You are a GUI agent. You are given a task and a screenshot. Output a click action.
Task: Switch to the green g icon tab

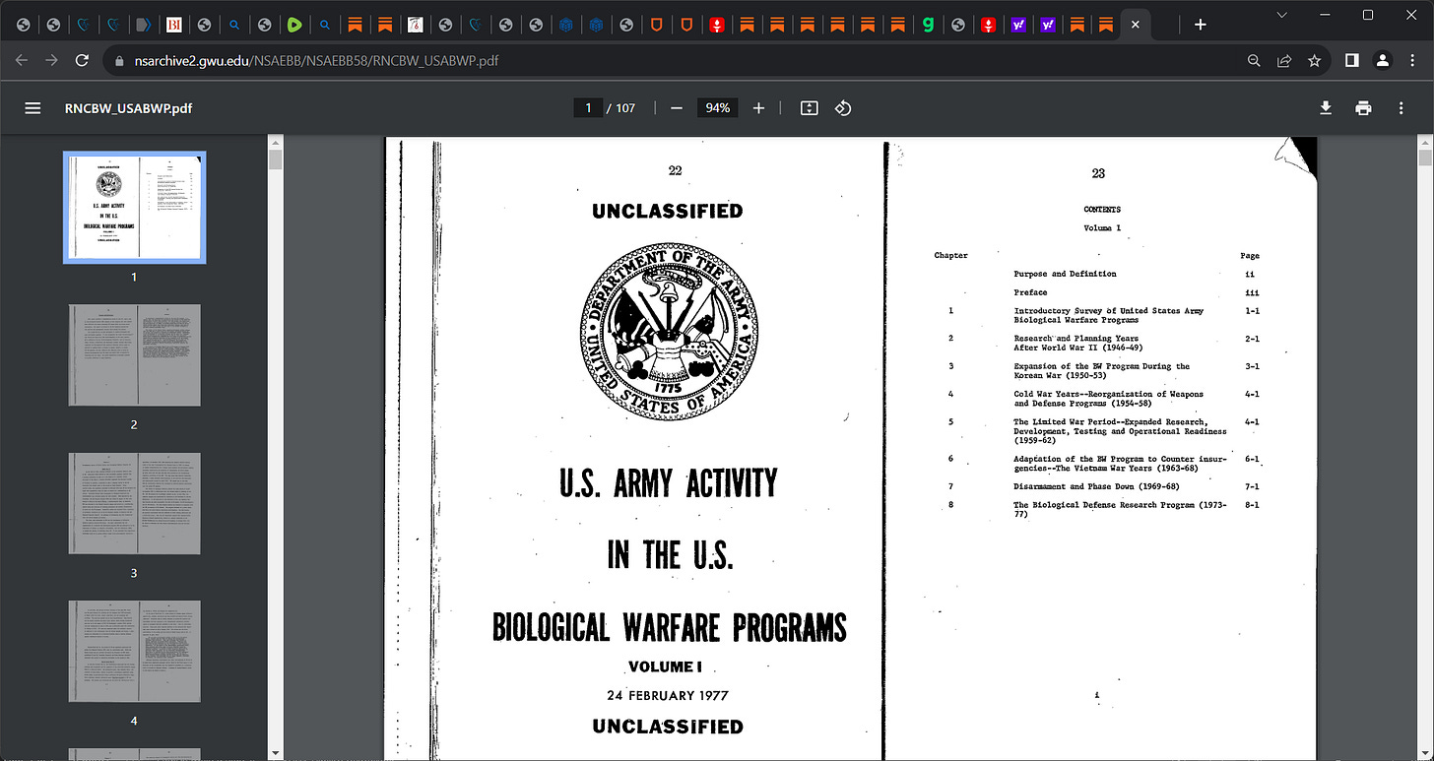point(928,25)
